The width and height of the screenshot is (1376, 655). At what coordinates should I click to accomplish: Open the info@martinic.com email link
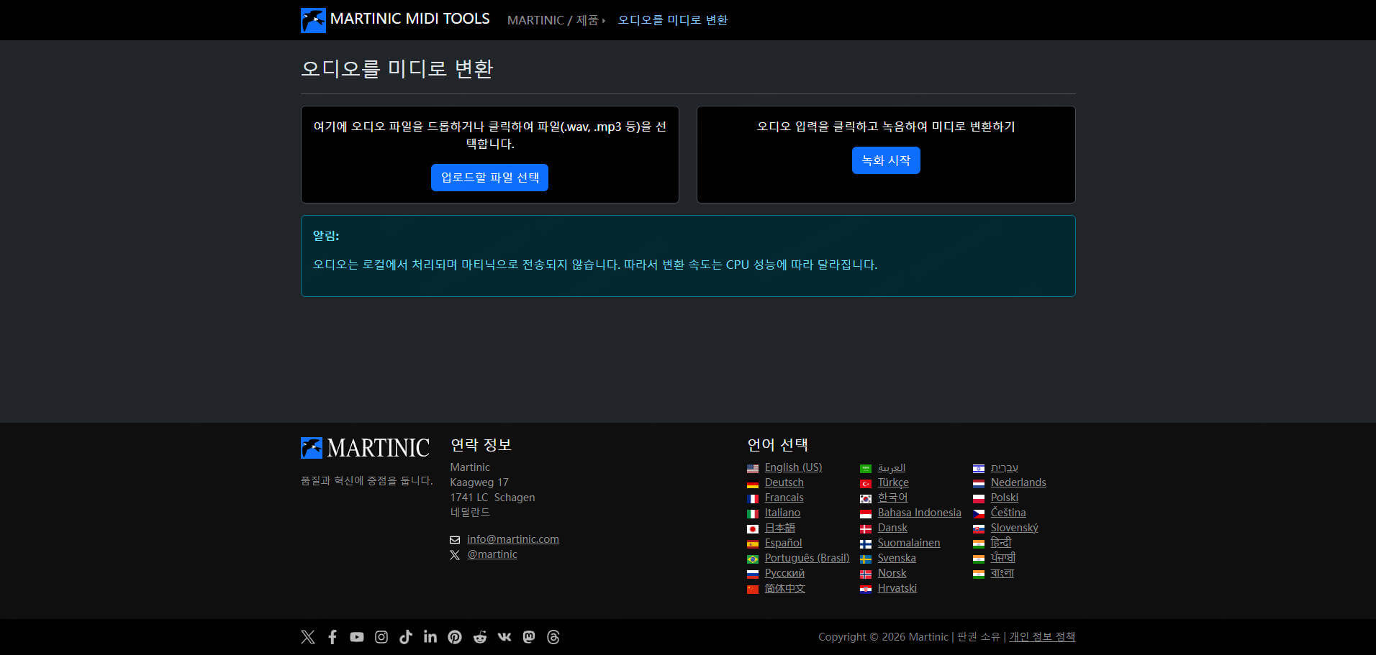(512, 539)
